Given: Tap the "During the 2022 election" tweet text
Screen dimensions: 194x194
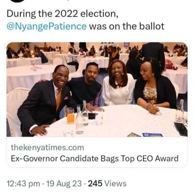Looking at the screenshot, I should (x=63, y=14).
